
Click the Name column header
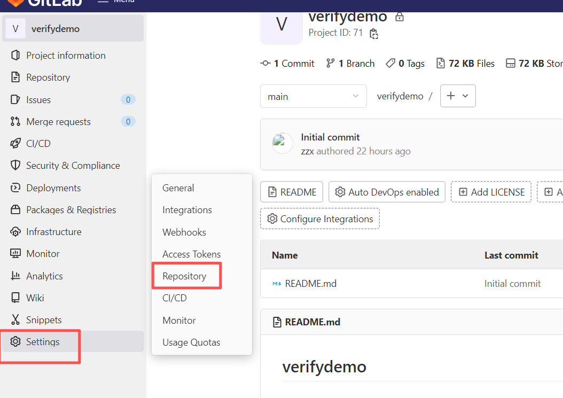pos(285,255)
